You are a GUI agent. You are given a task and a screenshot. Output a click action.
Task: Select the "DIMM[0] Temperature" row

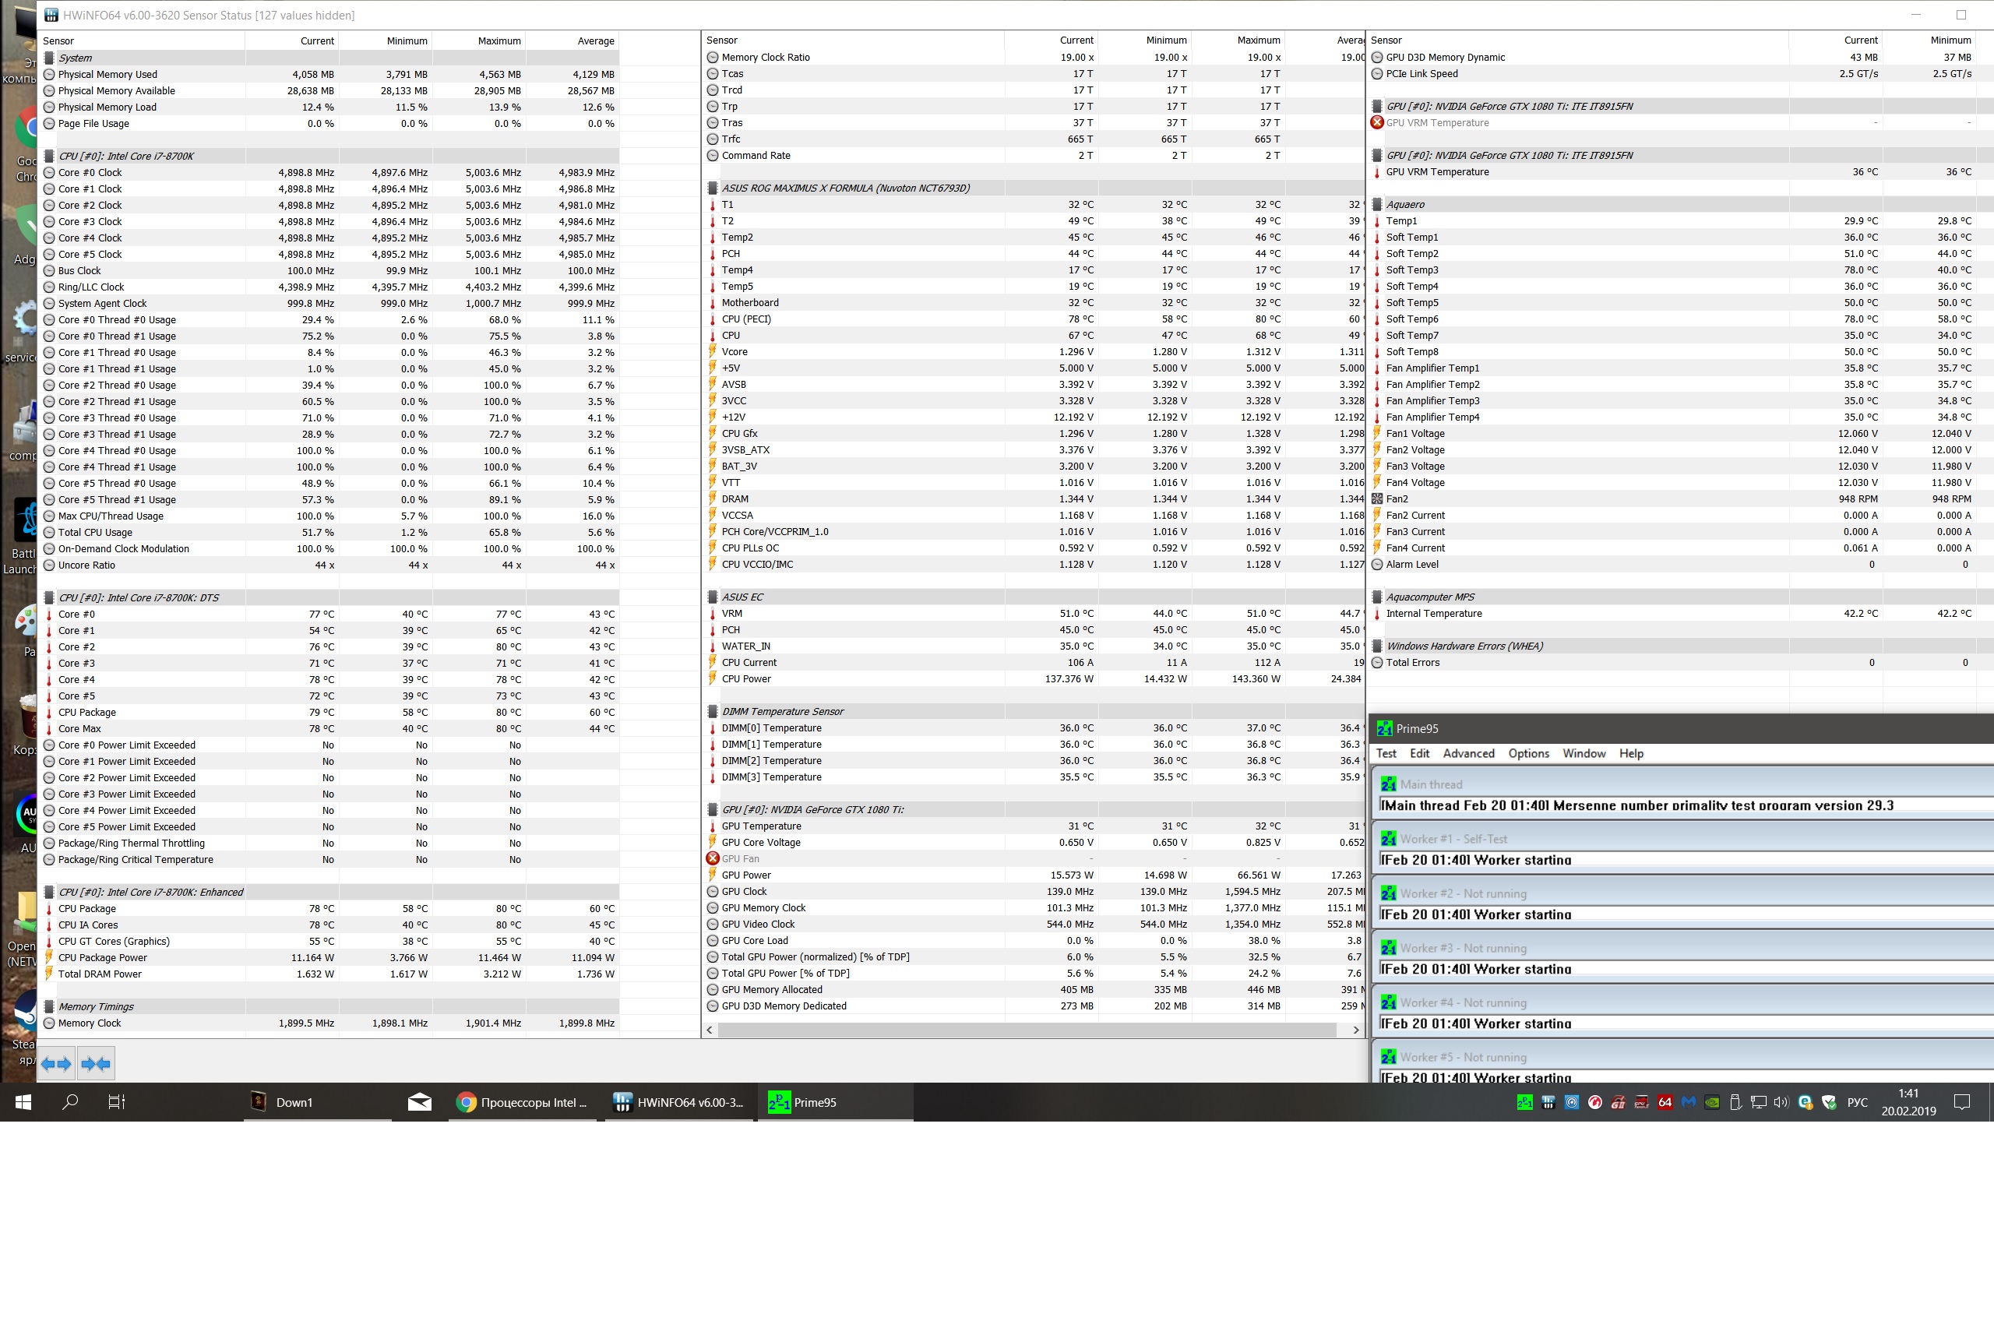tap(1034, 728)
